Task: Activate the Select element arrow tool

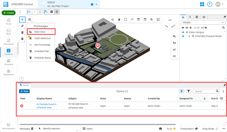Action: coord(22,20)
